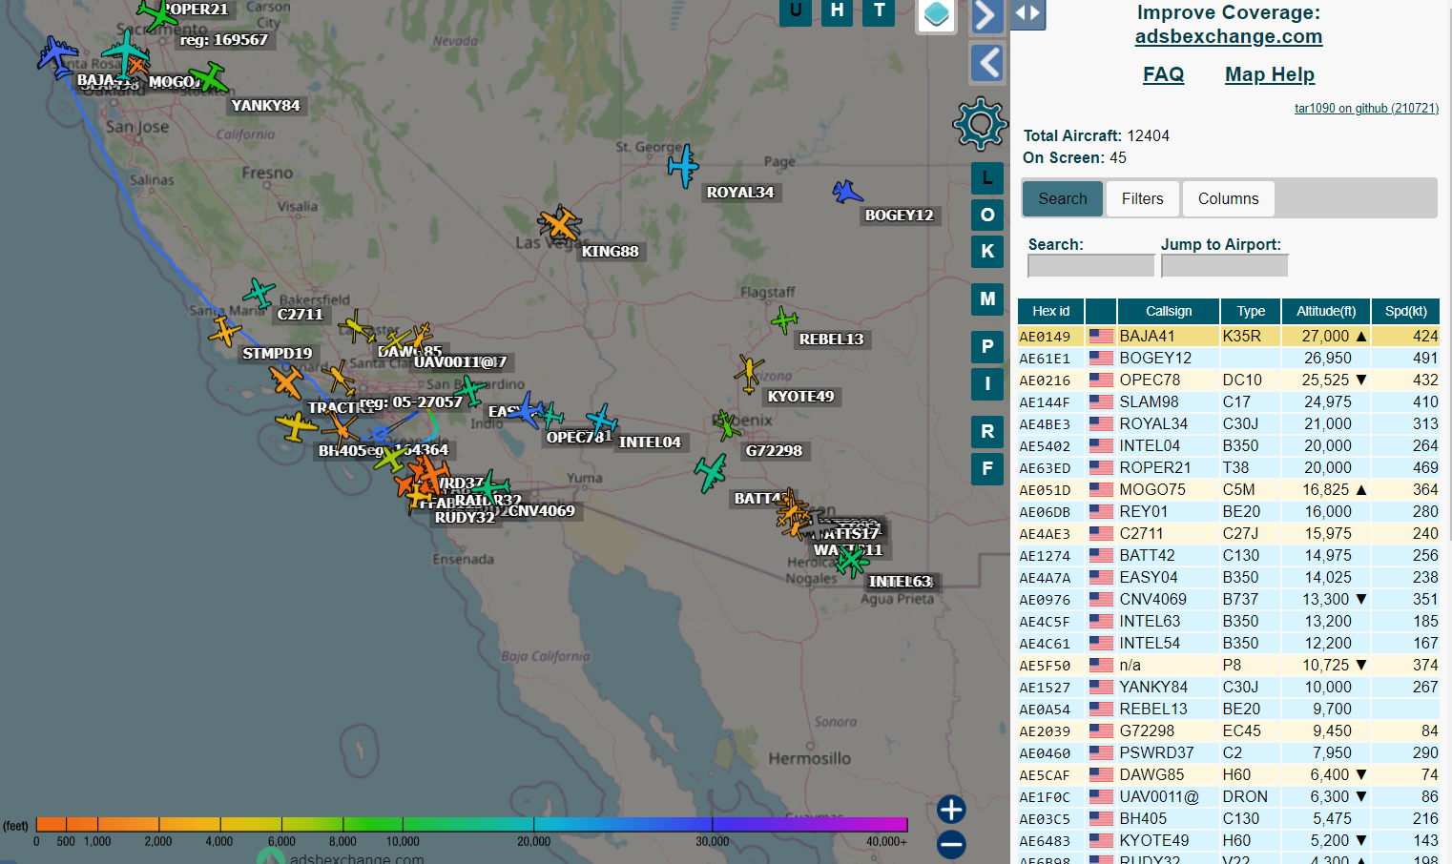Select the BOGEY12 aircraft icon on map

[x=846, y=193]
